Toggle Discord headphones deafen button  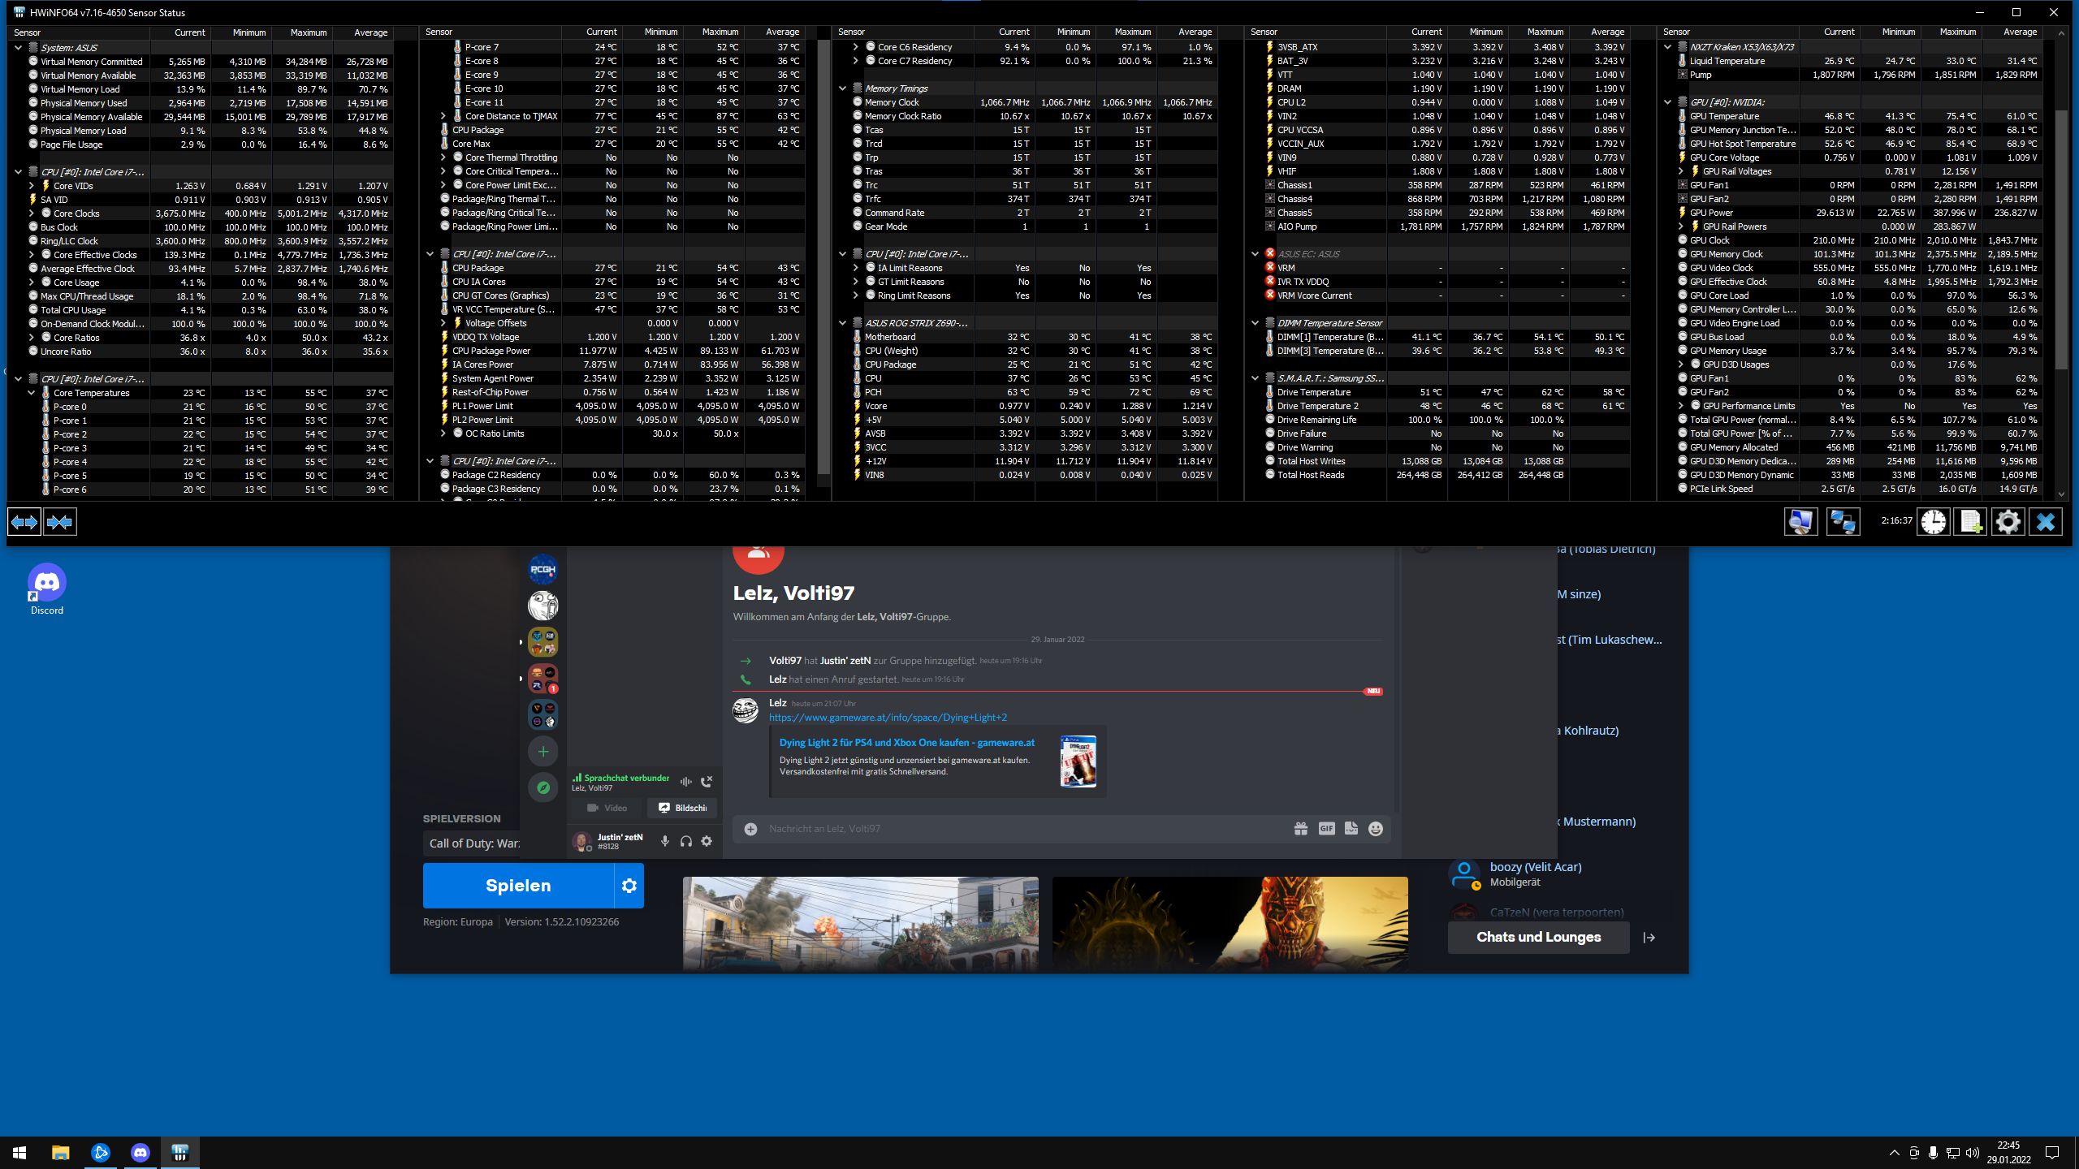point(685,842)
